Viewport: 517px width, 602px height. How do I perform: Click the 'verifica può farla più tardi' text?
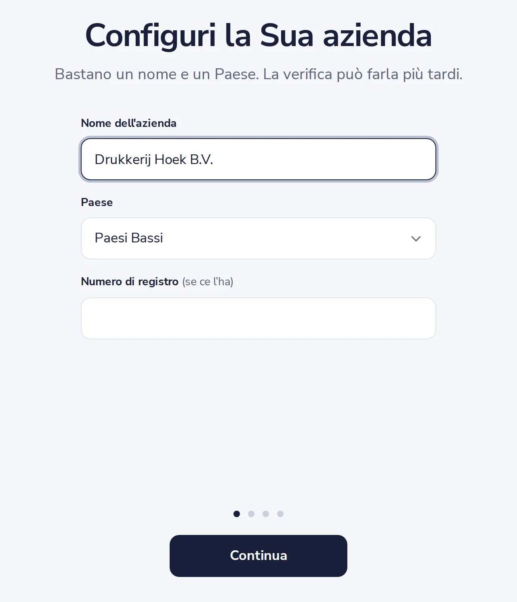point(373,74)
